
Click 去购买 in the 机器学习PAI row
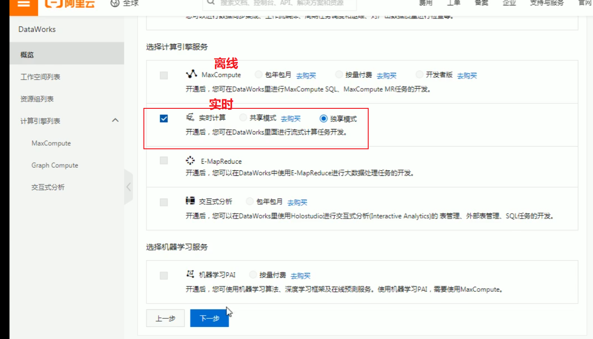coord(300,276)
